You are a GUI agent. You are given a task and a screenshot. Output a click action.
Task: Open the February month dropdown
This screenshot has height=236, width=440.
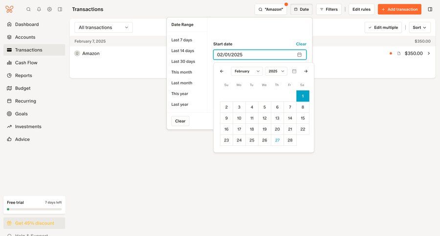point(247,71)
